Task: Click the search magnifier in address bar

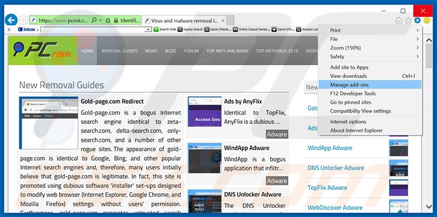Action: [94, 20]
